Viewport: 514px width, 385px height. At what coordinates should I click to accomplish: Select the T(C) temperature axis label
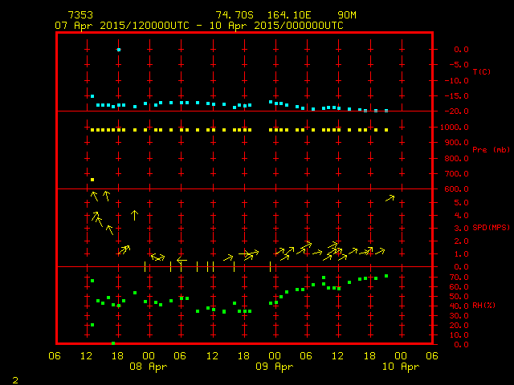click(x=481, y=72)
